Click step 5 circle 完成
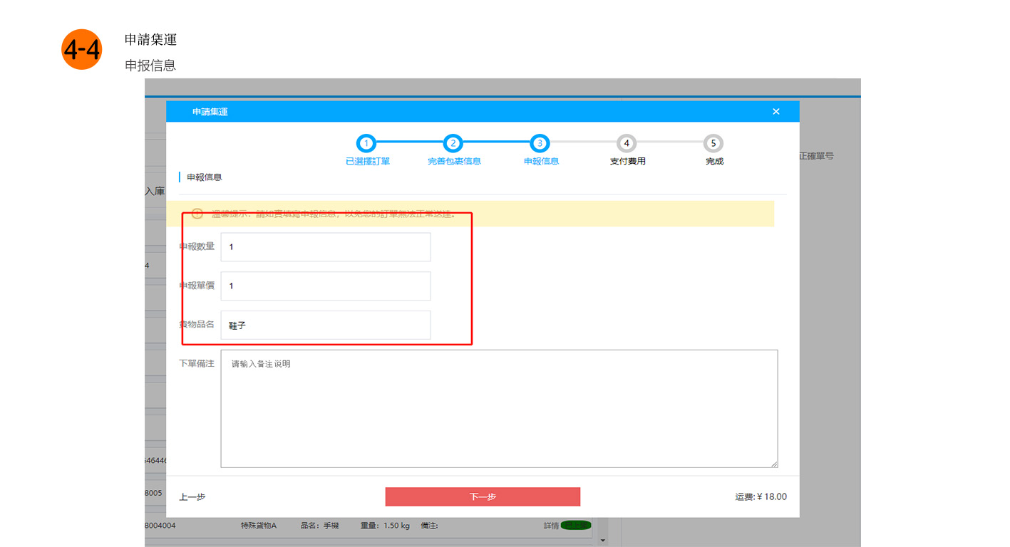This screenshot has width=1010, height=547. click(713, 143)
